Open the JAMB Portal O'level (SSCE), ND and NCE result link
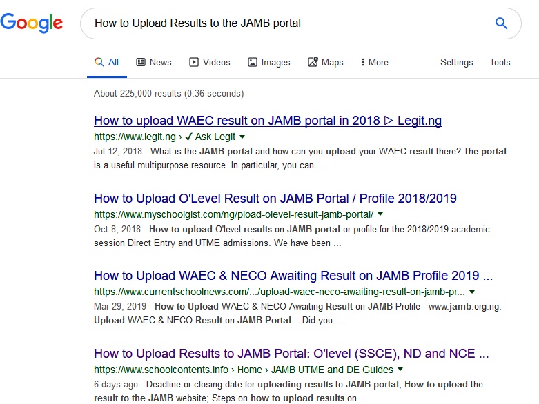 pos(291,354)
